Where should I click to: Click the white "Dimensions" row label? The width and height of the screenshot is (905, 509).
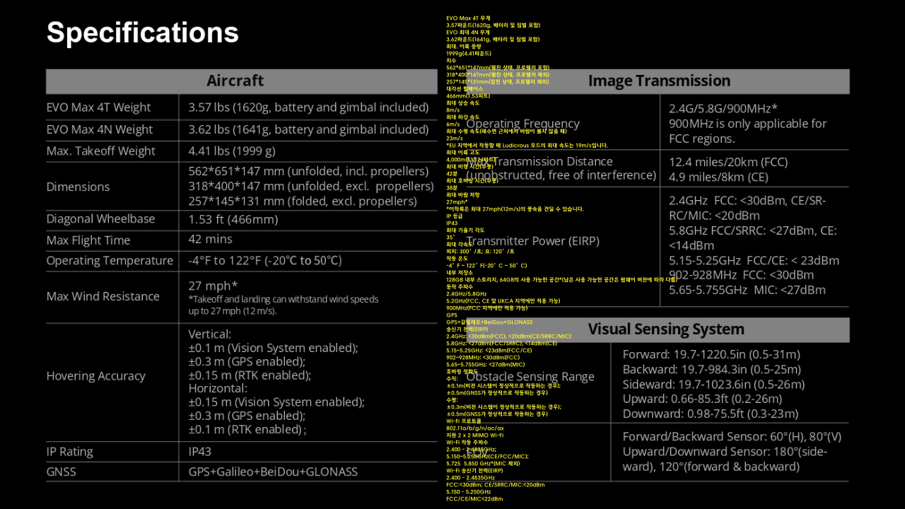[78, 187]
